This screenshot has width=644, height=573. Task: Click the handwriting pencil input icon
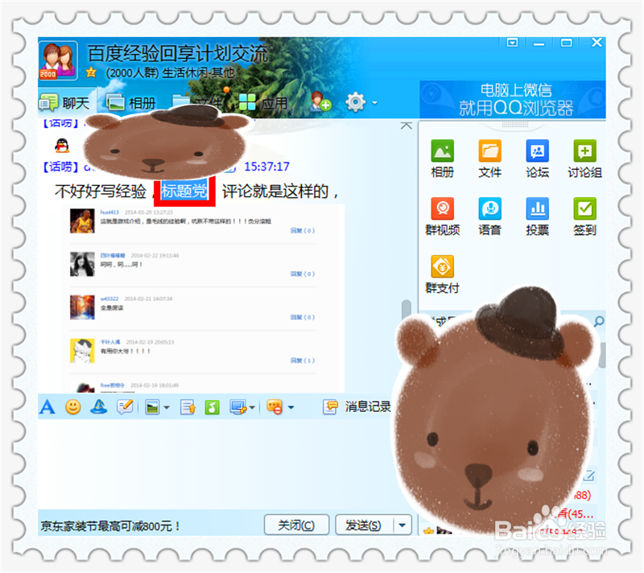[125, 406]
